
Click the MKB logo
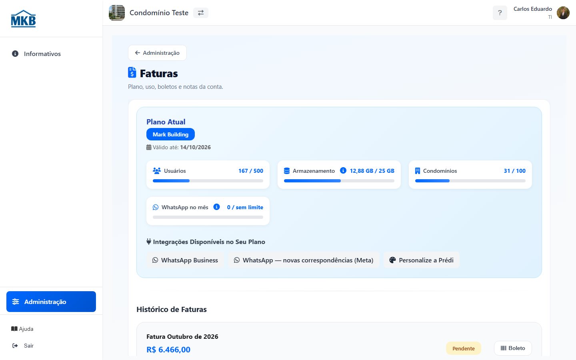(x=23, y=18)
